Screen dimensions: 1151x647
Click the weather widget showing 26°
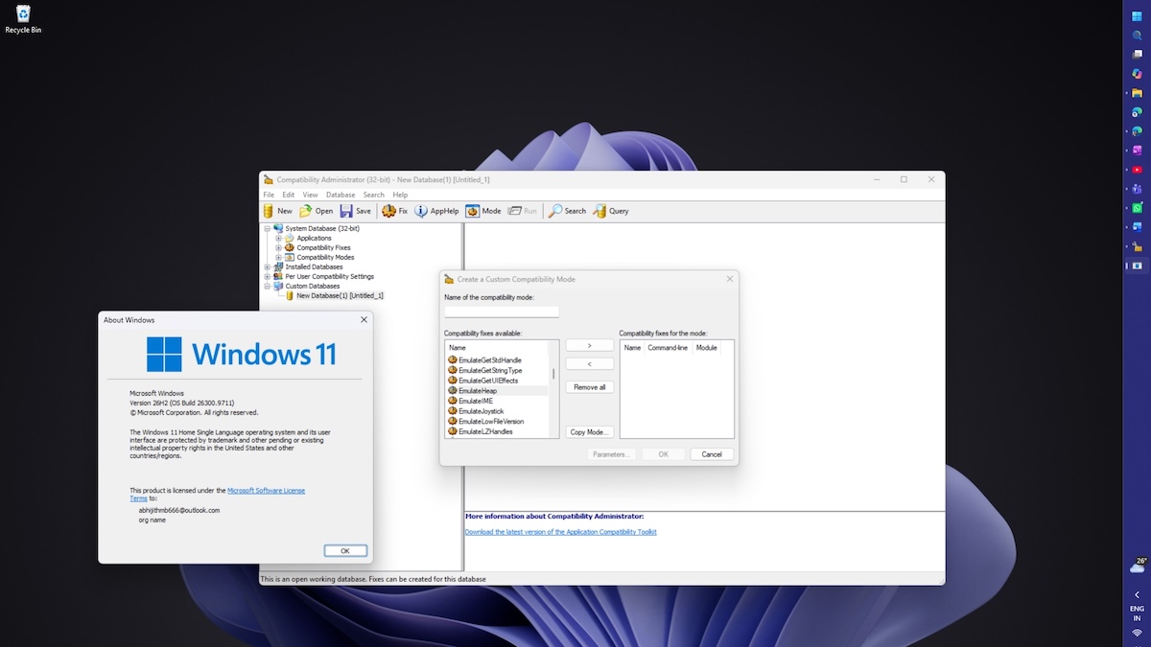coord(1138,566)
